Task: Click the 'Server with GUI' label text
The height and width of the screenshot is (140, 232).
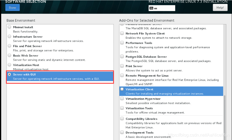Action: pyautogui.click(x=24, y=74)
